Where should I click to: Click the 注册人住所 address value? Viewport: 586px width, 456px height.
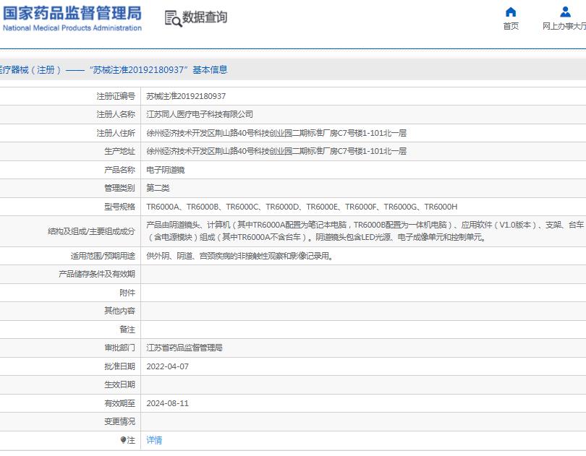(x=276, y=133)
